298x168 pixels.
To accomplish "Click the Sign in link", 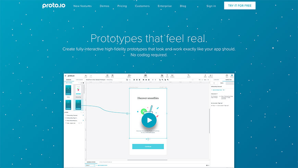I will pyautogui.click(x=211, y=6).
